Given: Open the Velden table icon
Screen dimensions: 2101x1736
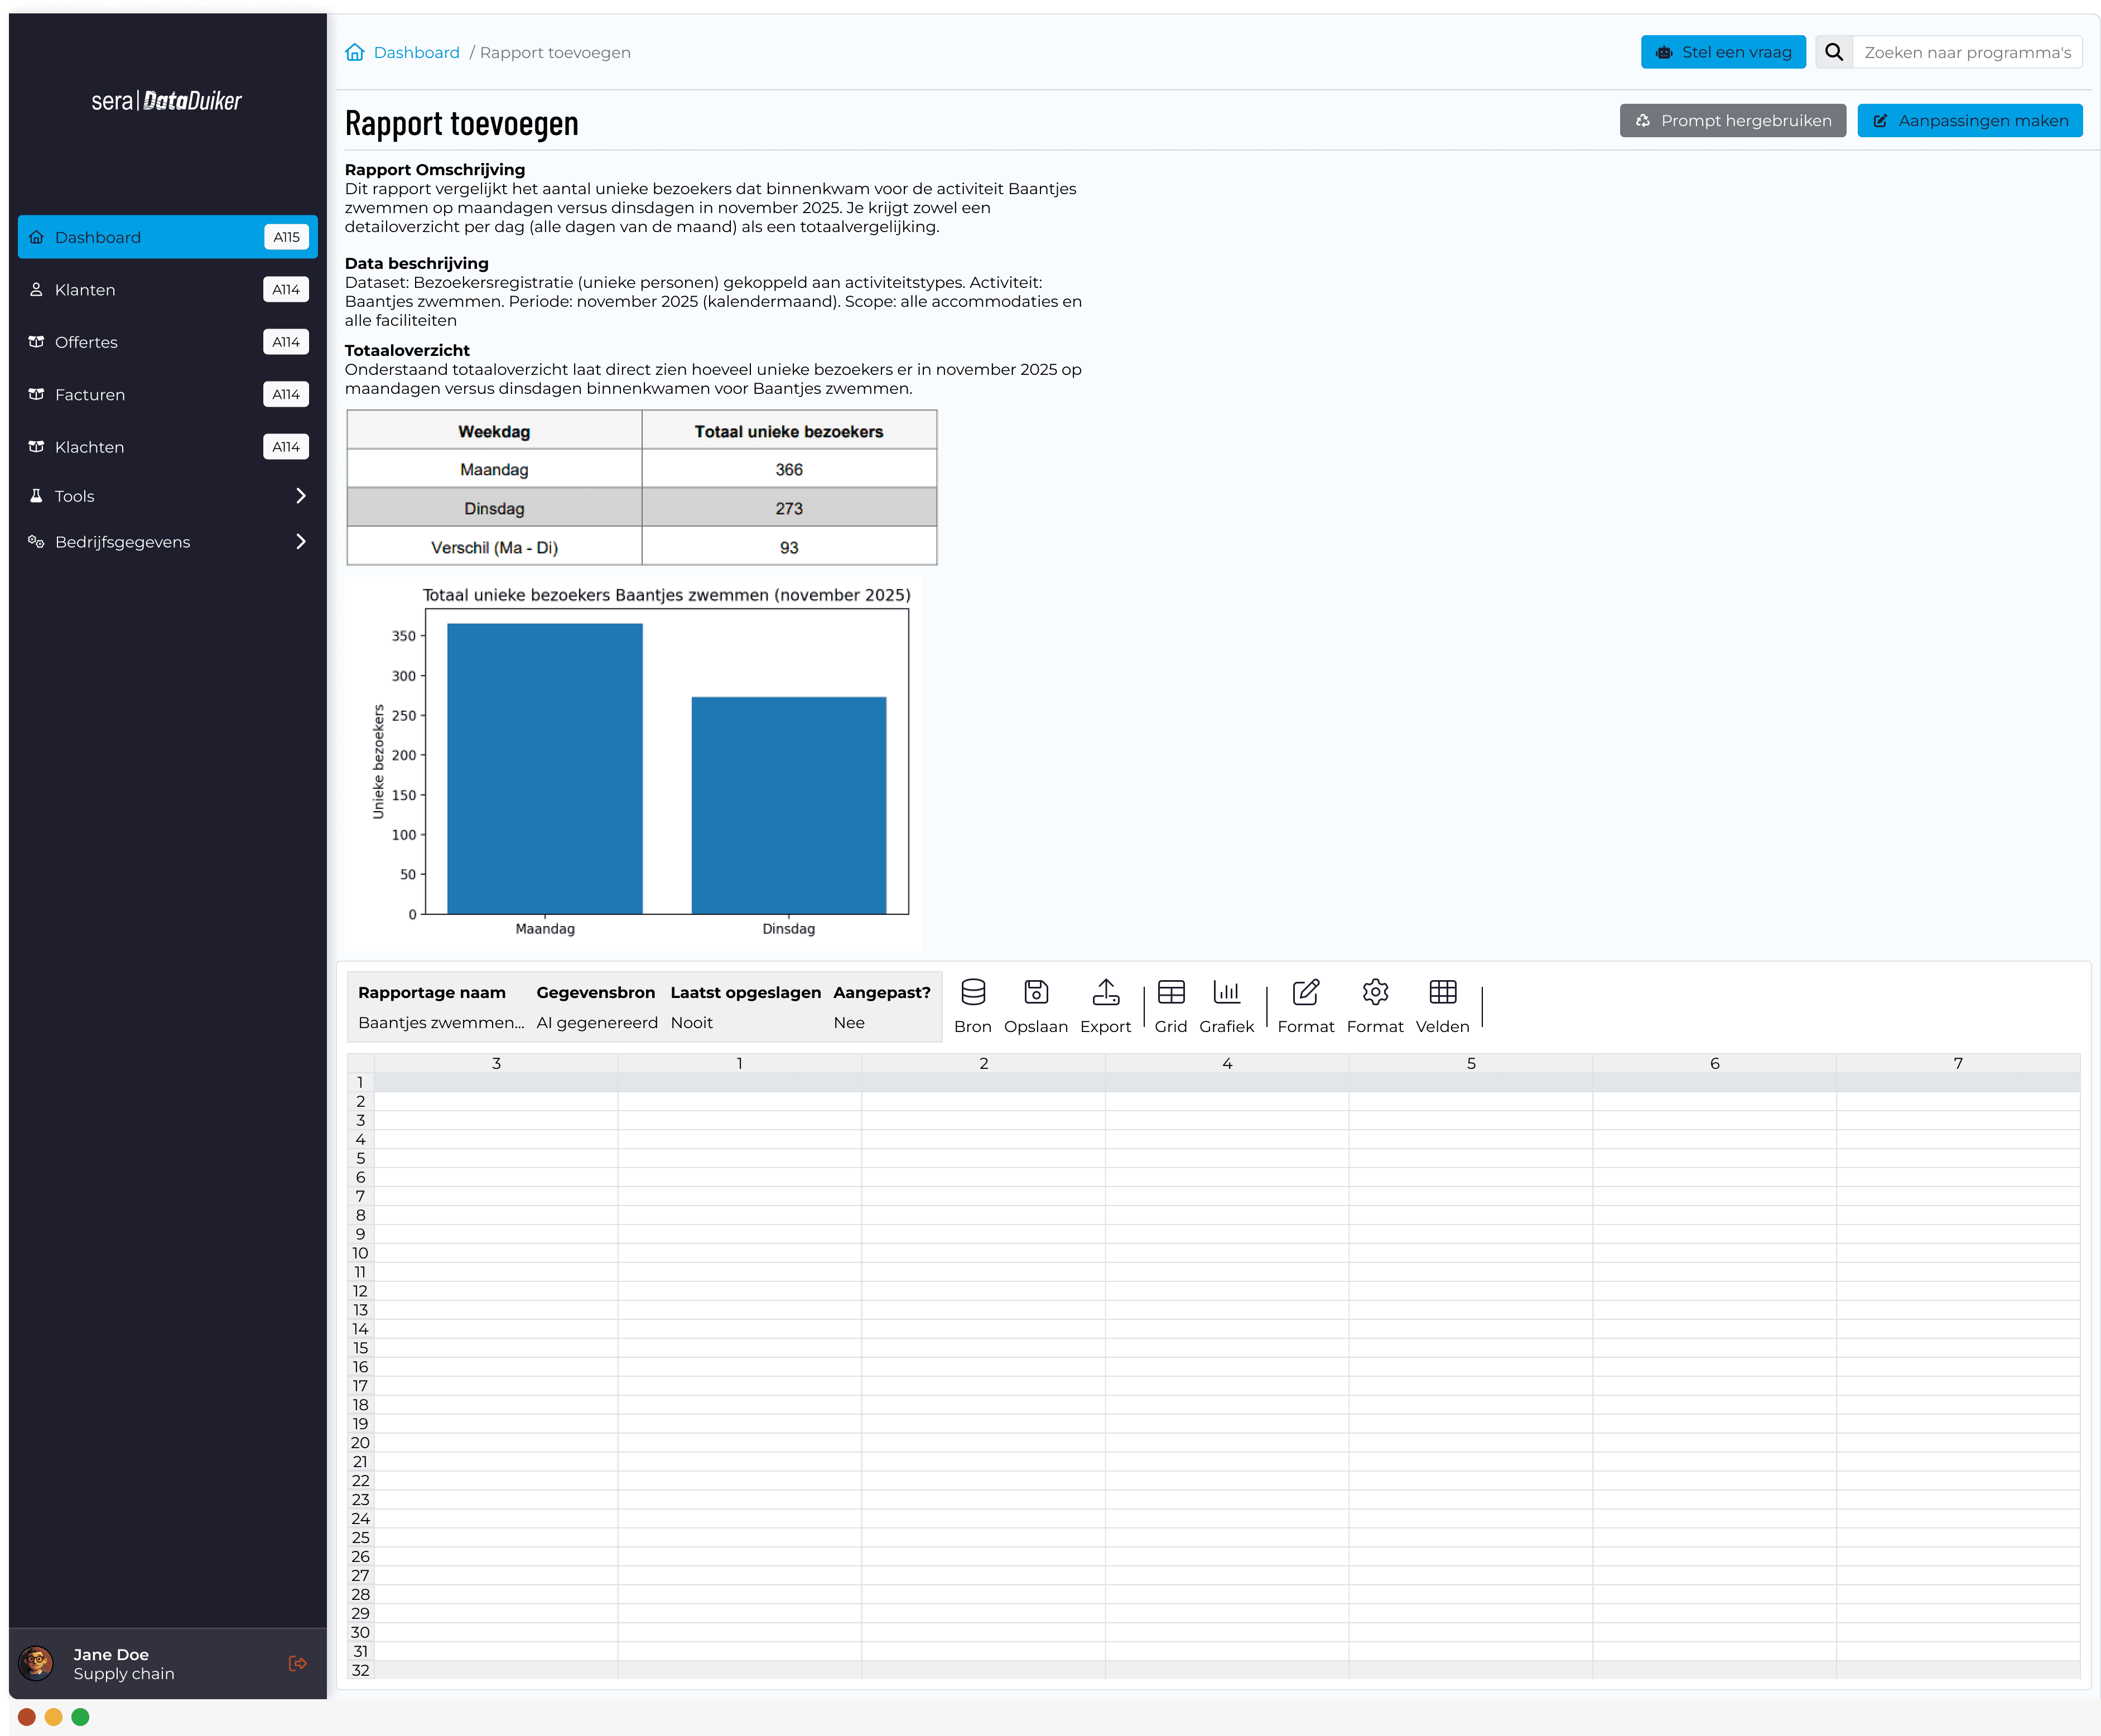Looking at the screenshot, I should [1442, 992].
